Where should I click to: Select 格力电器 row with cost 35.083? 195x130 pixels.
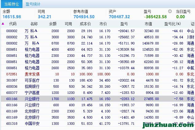click(x=98, y=68)
